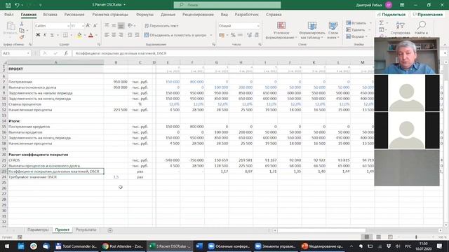
Task: Increase font size with the larger A icon
Action: pos(88,26)
